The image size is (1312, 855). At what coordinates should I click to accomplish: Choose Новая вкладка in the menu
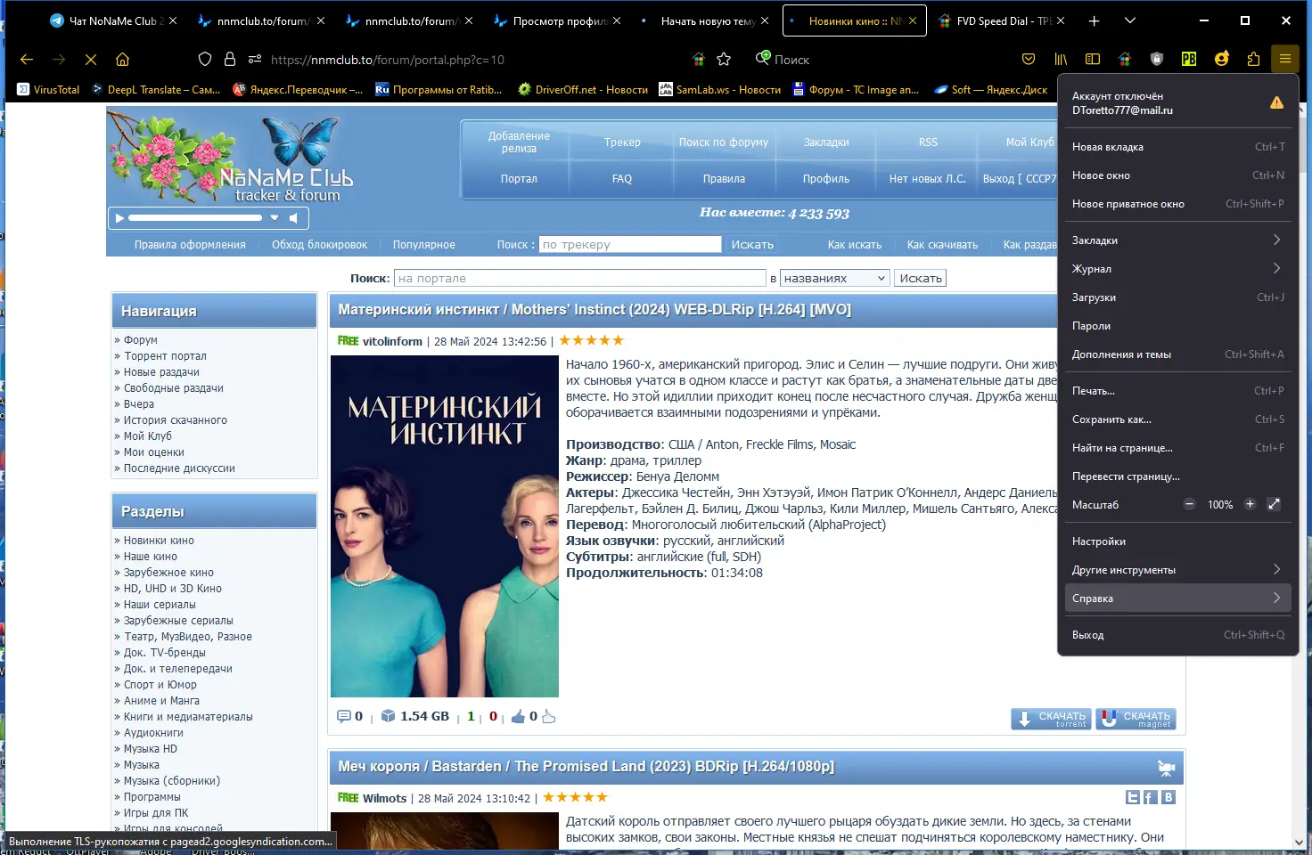click(1177, 147)
